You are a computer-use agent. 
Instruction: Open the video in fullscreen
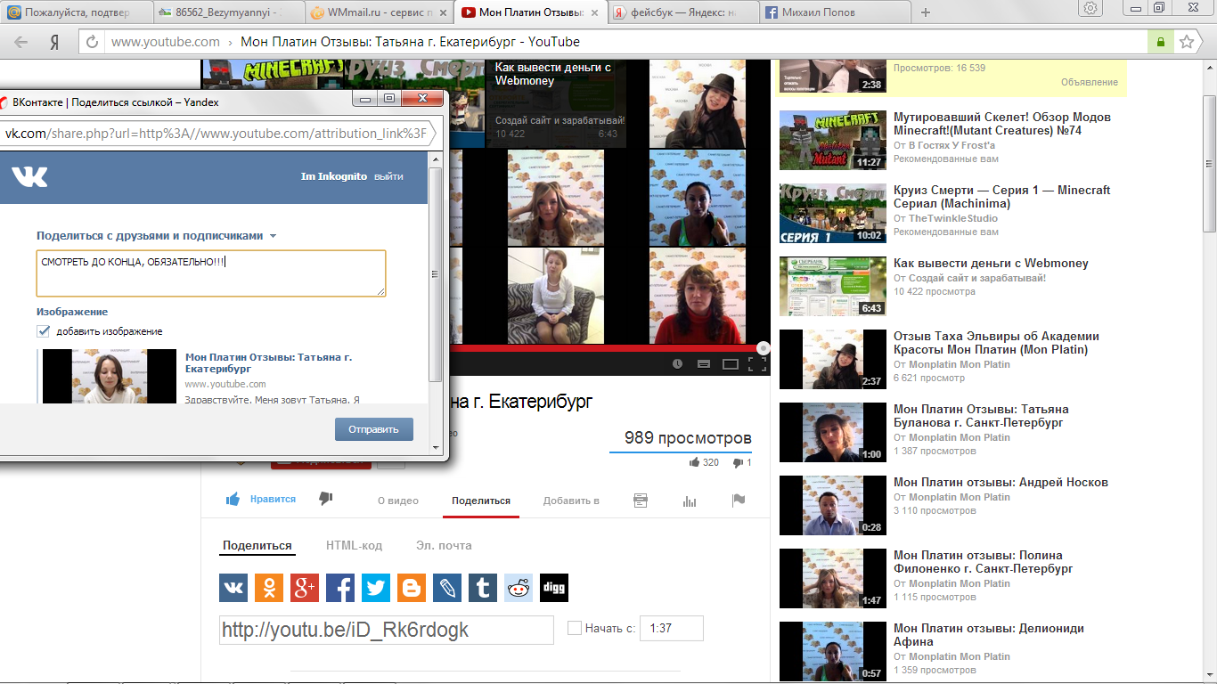click(x=756, y=363)
